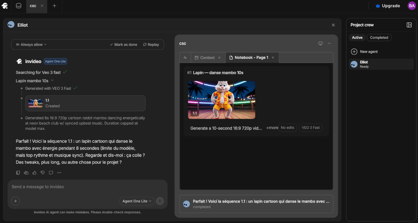Click the No edits chip
418x223 pixels.
(288, 128)
